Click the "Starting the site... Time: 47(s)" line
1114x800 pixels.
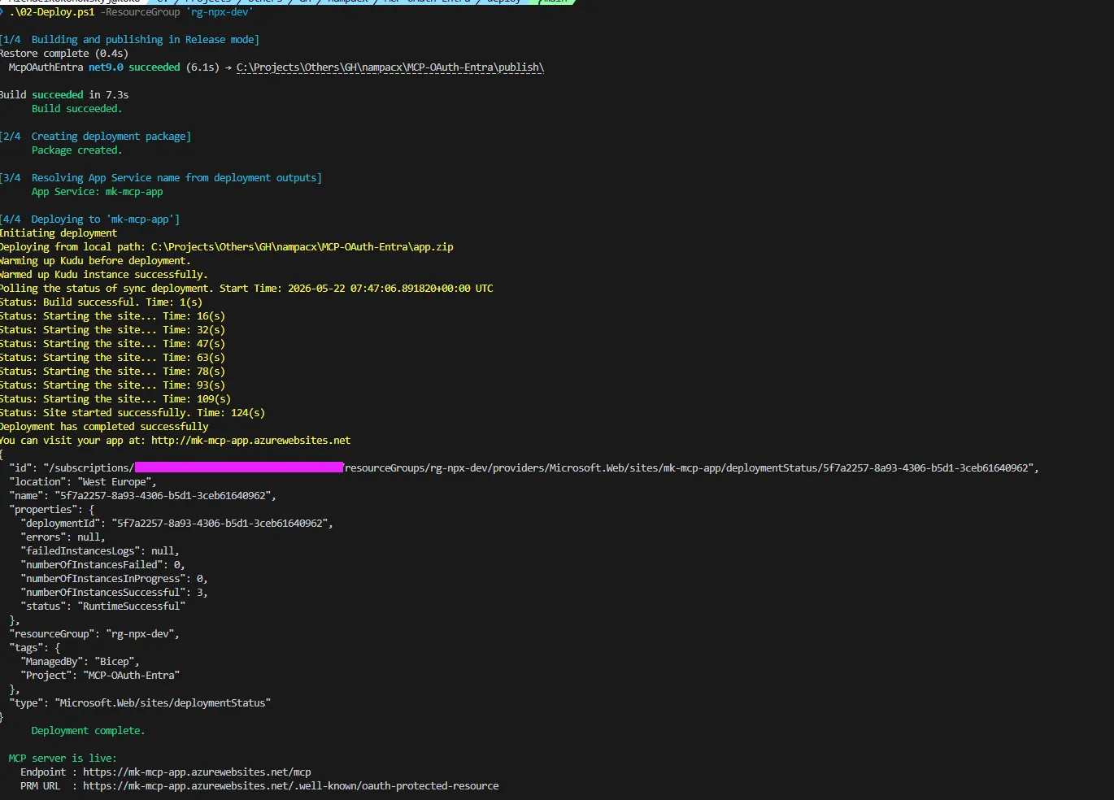[112, 344]
